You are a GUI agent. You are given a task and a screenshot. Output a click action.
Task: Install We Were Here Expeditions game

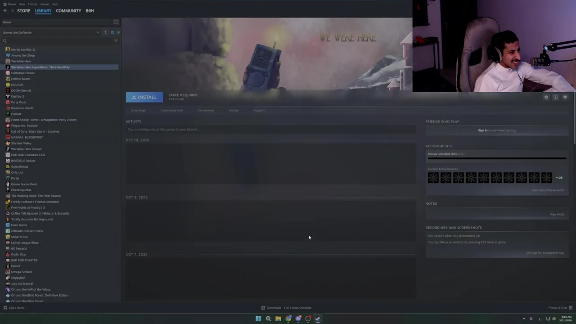tap(144, 97)
